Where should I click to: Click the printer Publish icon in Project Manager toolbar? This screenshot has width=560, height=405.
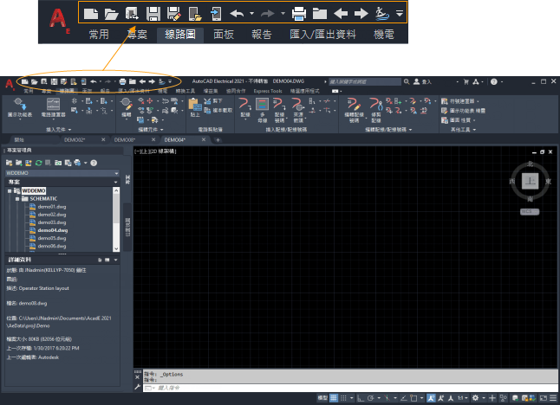click(x=77, y=163)
